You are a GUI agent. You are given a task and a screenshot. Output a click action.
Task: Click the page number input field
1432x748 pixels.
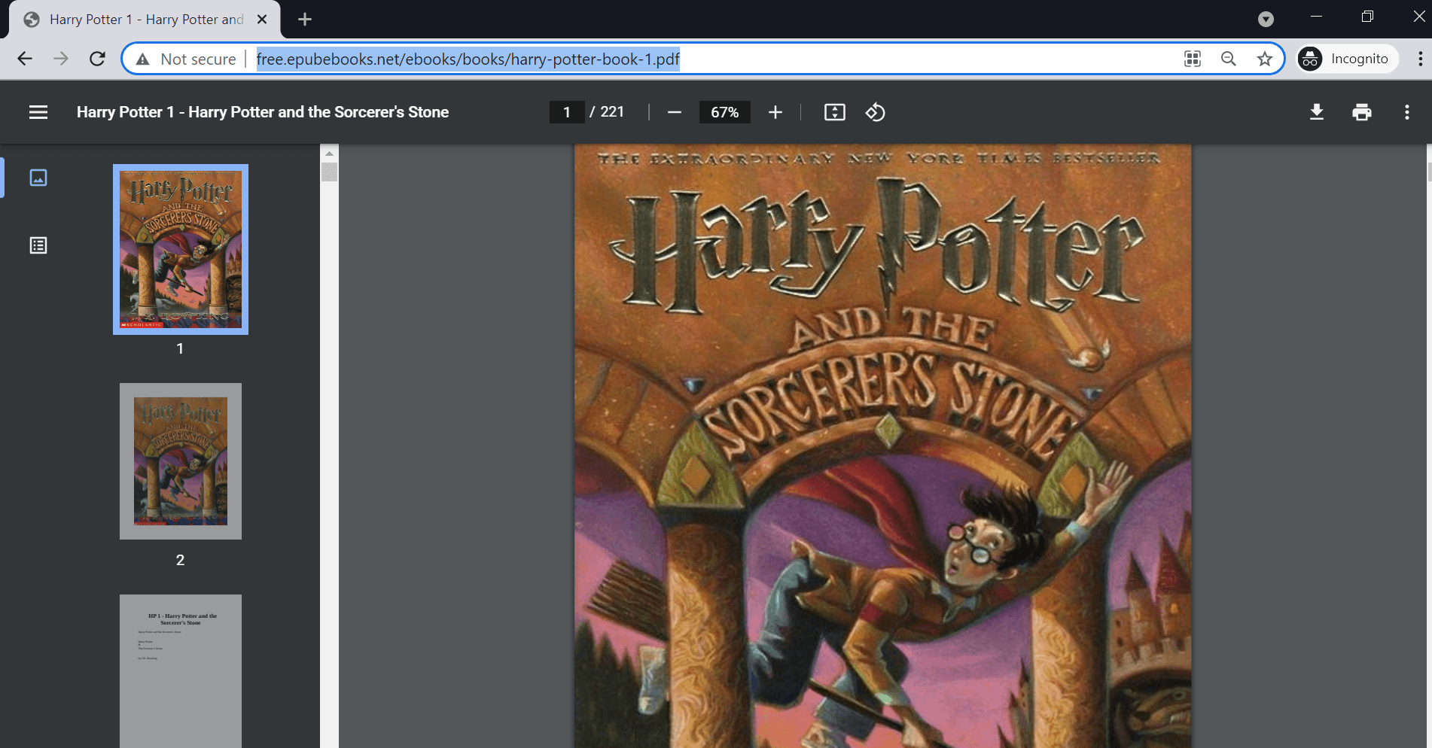[x=567, y=112]
